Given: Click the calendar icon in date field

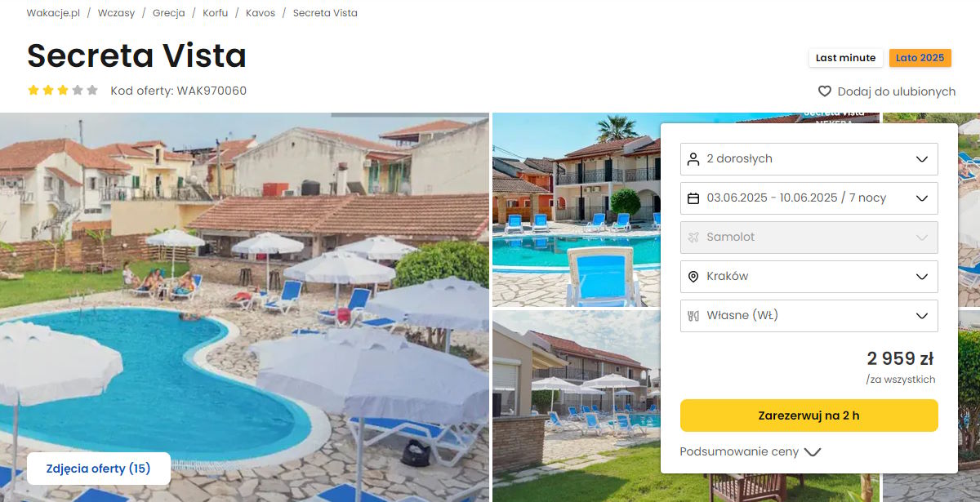Looking at the screenshot, I should (693, 198).
